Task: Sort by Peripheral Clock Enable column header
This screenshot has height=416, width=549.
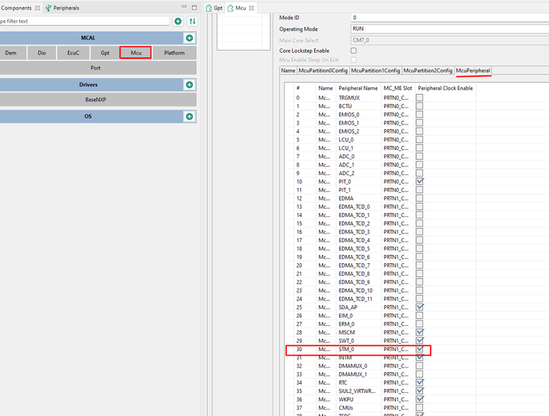Action: point(445,88)
